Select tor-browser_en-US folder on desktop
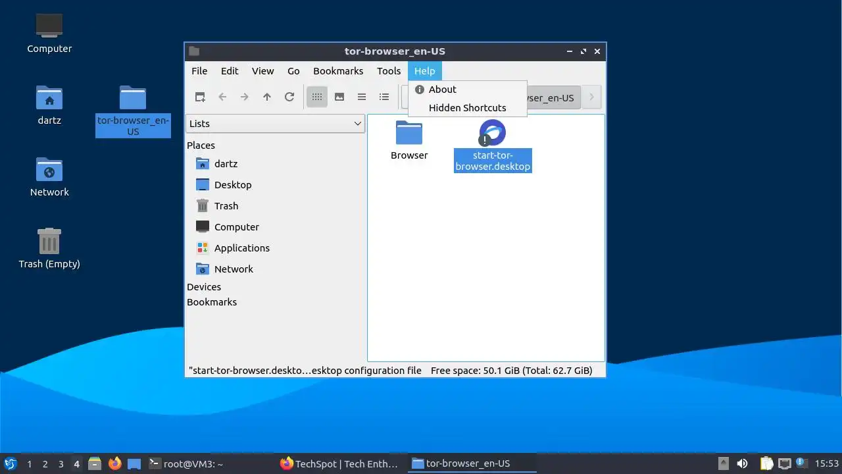The width and height of the screenshot is (842, 474). tap(133, 111)
